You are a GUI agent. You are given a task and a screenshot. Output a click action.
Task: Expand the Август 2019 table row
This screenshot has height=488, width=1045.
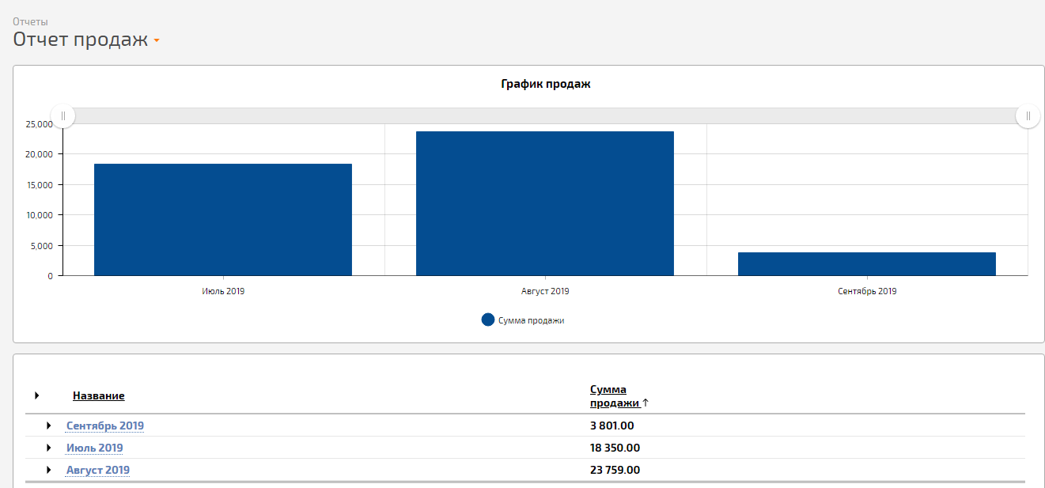pos(49,471)
